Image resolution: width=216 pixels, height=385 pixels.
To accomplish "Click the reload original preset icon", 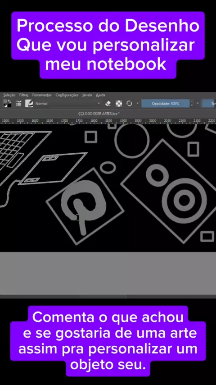I will (129, 104).
